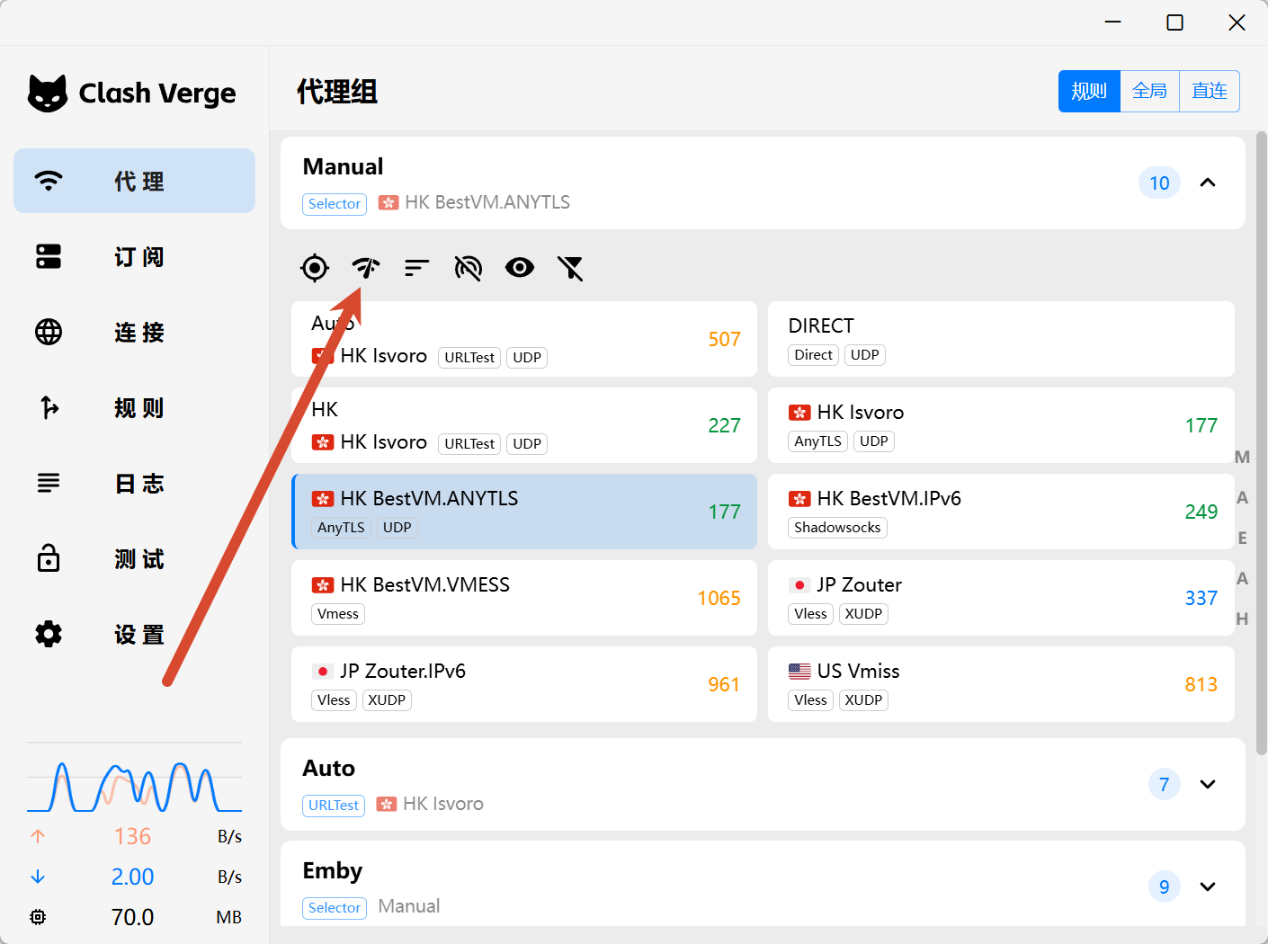
Task: Run the latency test speedometer icon
Action: pyautogui.click(x=366, y=267)
